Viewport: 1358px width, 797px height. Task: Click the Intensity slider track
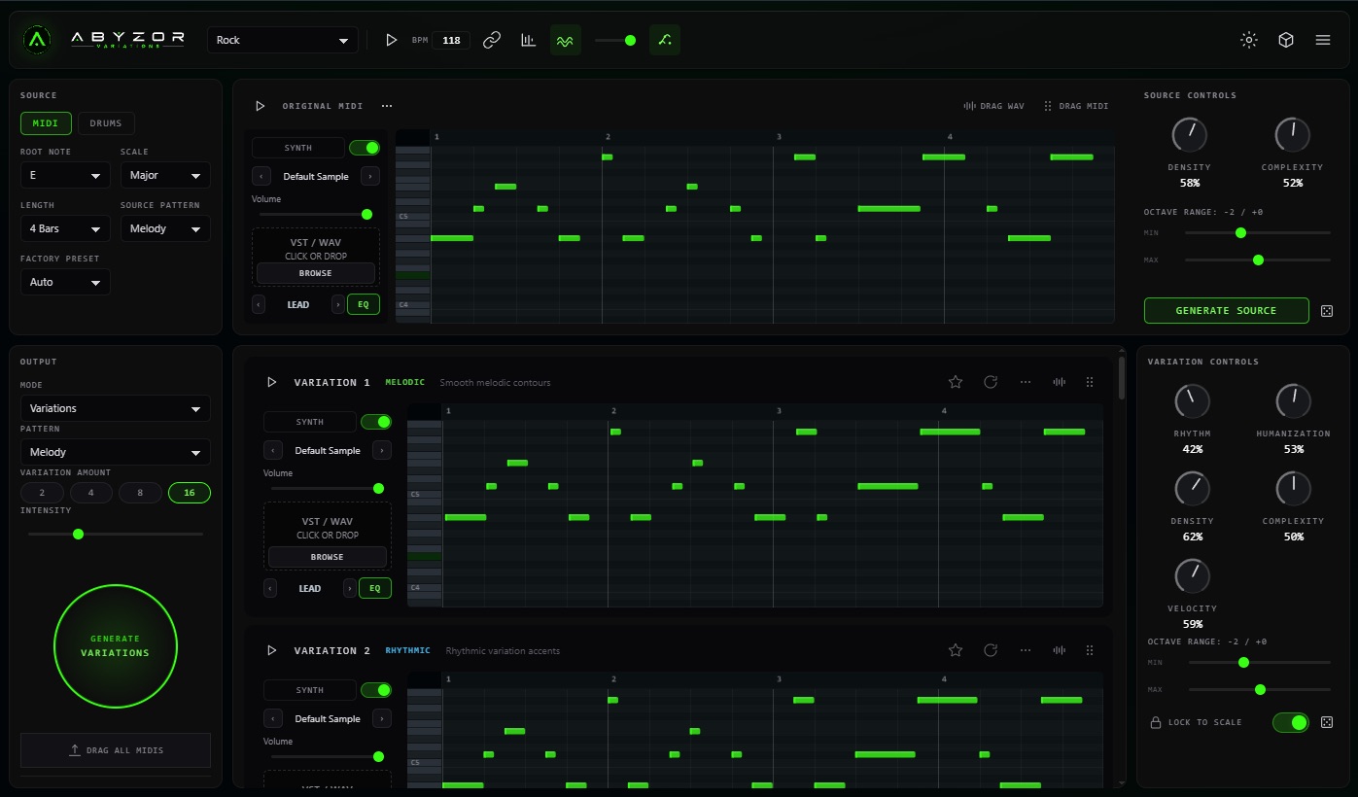tap(116, 534)
